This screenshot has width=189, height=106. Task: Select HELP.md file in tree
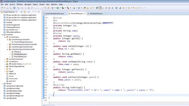click(x=12, y=74)
